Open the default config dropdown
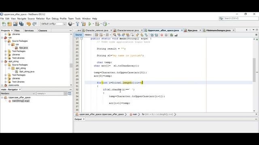Image resolution: width=259 pixels, height=145 pixels. pos(53,24)
